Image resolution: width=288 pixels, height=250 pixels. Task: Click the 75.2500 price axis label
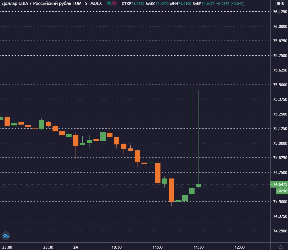point(280,114)
